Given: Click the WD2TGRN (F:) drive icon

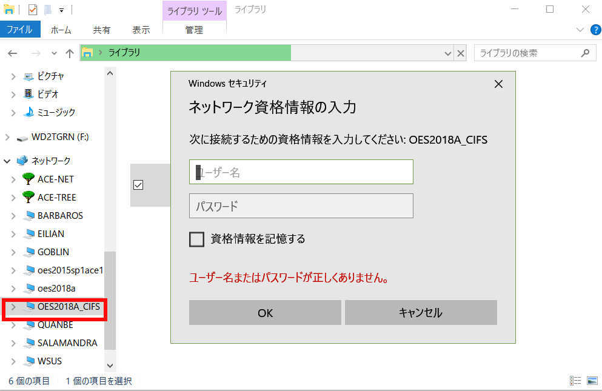Looking at the screenshot, I should 22,138.
